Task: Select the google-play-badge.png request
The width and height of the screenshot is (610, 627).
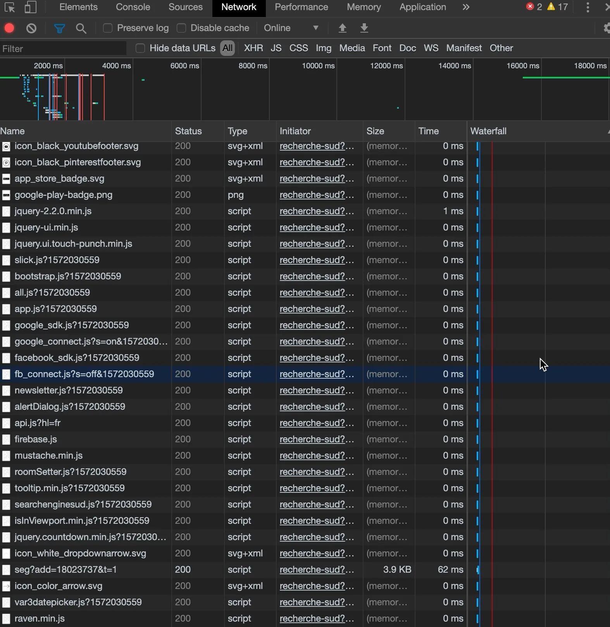Action: pos(305,195)
